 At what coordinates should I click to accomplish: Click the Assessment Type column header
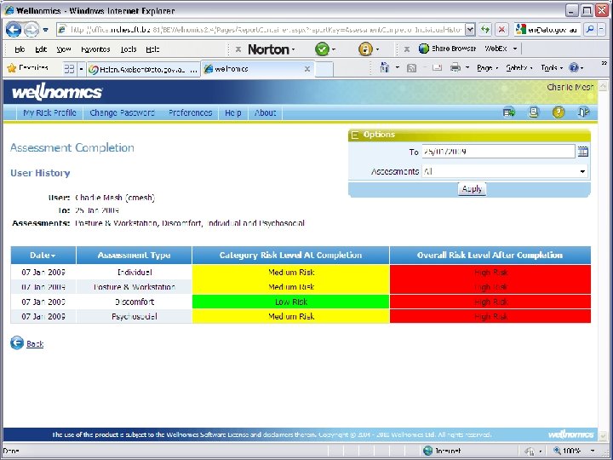tap(135, 255)
